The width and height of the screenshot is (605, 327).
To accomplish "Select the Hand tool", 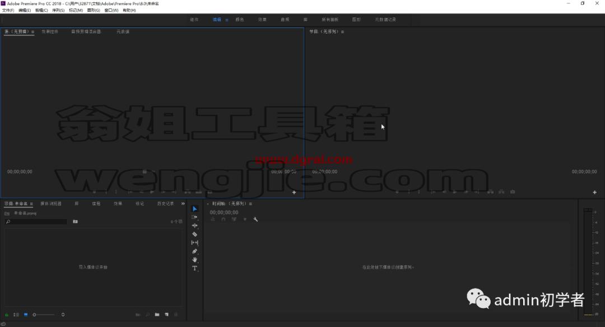I will click(x=195, y=259).
